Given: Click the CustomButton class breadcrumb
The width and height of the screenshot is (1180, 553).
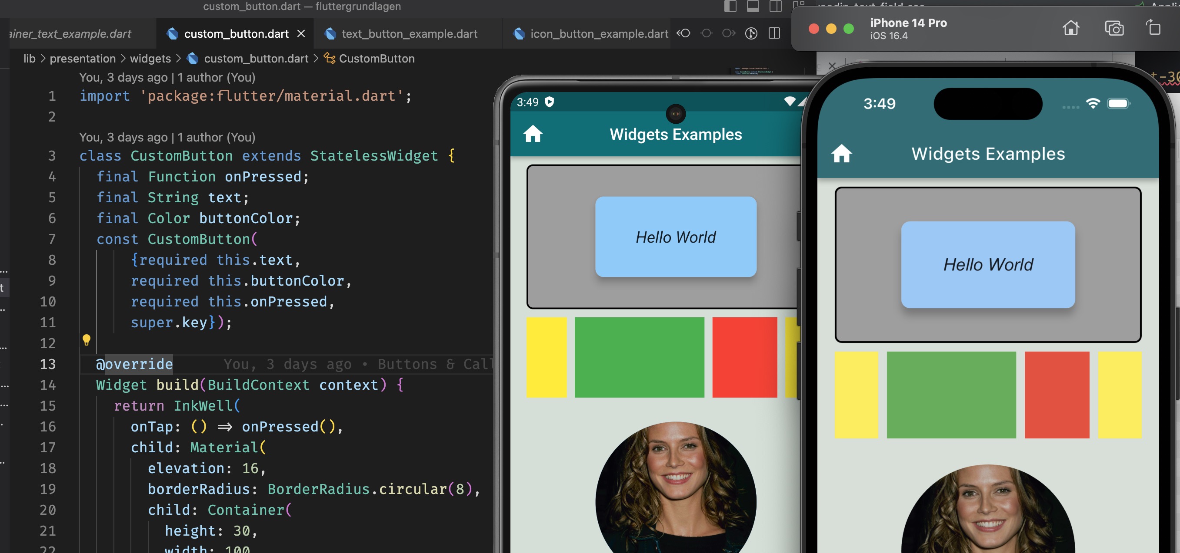Looking at the screenshot, I should (x=369, y=59).
